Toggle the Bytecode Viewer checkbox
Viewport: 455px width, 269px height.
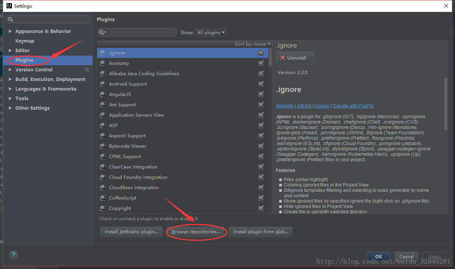(261, 146)
